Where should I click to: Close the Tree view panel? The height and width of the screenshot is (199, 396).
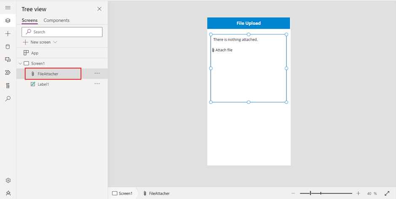(99, 9)
